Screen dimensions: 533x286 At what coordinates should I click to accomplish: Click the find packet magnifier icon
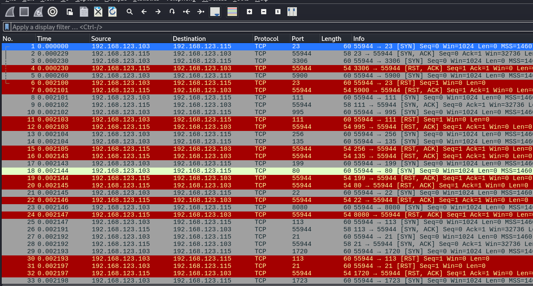(x=129, y=12)
